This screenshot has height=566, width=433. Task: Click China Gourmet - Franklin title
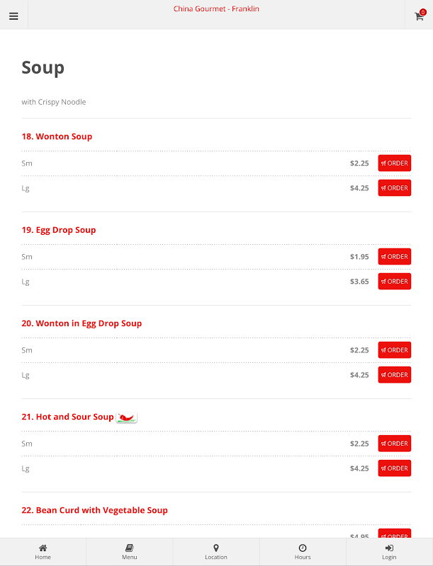[216, 9]
